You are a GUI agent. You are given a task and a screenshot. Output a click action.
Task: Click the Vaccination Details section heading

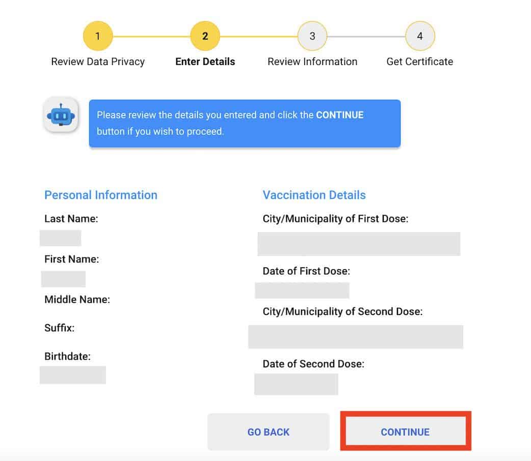click(x=314, y=195)
